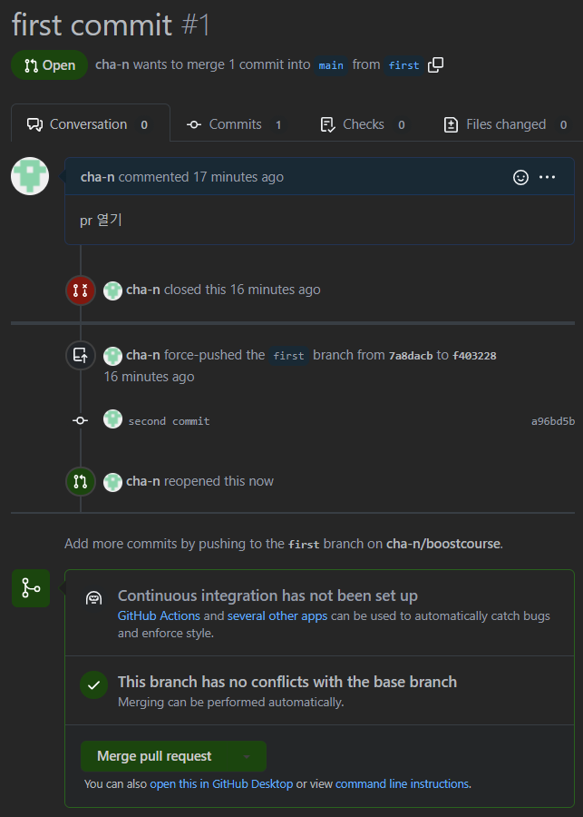Click the '17 minutes ago' comment timestamp
This screenshot has height=817, width=583.
[x=238, y=177]
